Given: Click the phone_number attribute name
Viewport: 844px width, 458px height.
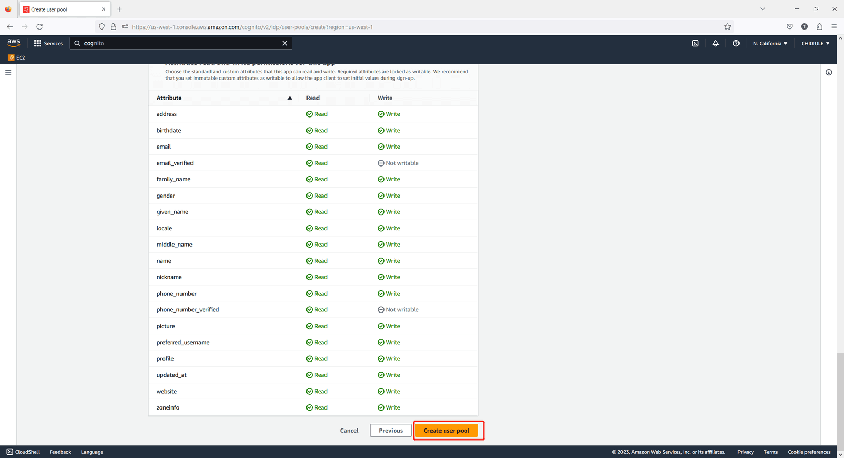Looking at the screenshot, I should (177, 294).
